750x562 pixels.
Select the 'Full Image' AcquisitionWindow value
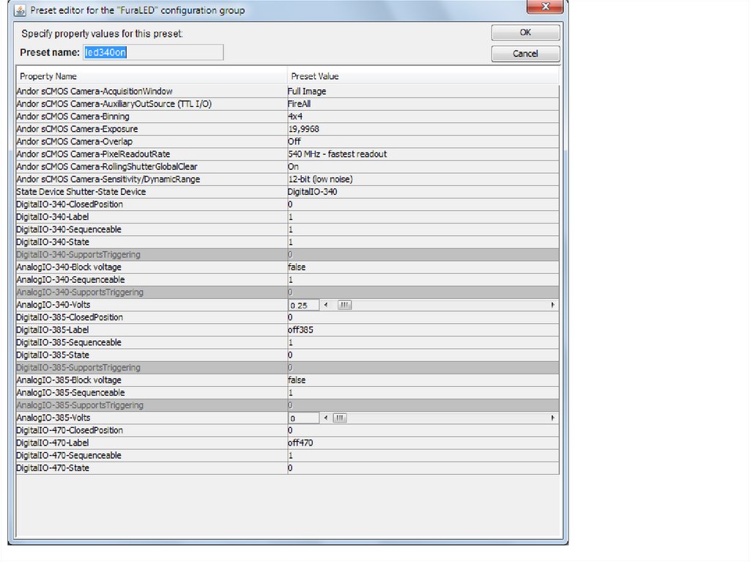307,91
